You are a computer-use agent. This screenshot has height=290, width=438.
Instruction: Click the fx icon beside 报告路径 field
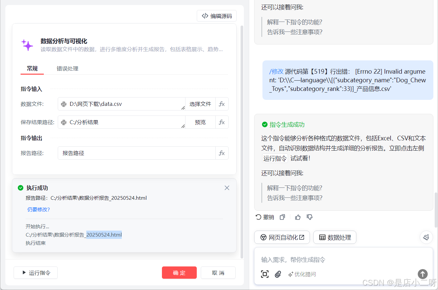[222, 153]
